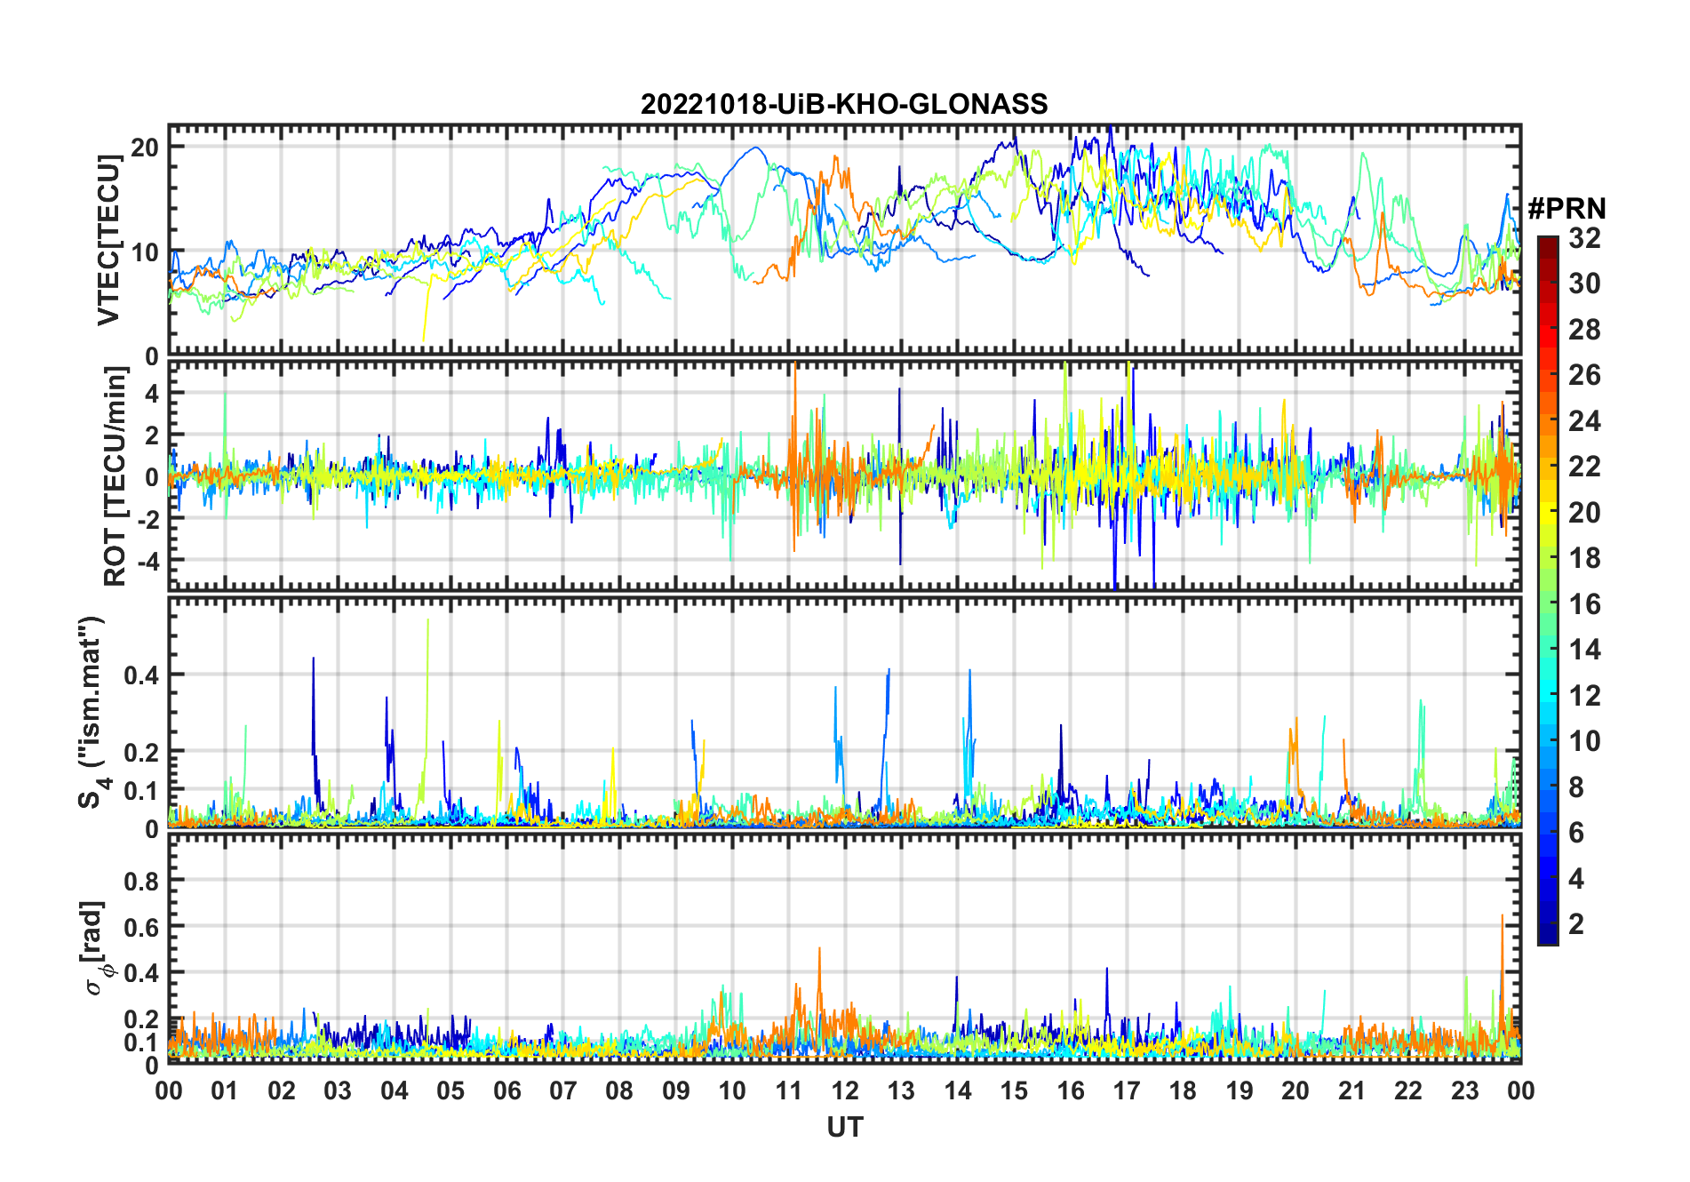Select colorbar tick label "26"

pos(1584,375)
